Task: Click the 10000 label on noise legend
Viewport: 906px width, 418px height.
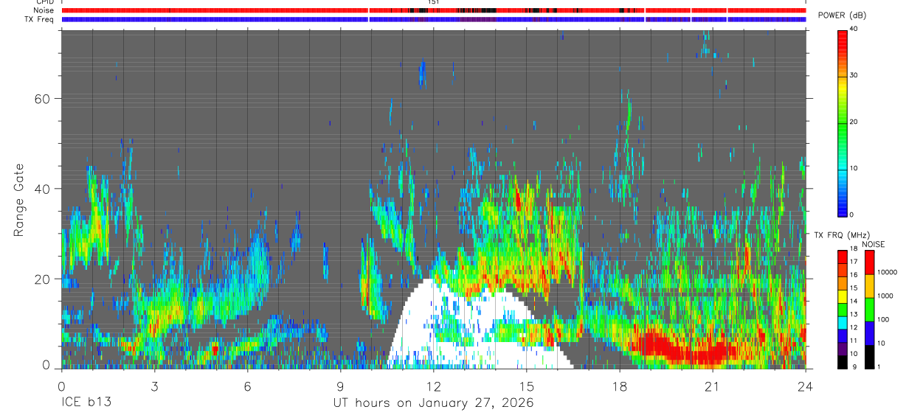Action: click(x=887, y=272)
